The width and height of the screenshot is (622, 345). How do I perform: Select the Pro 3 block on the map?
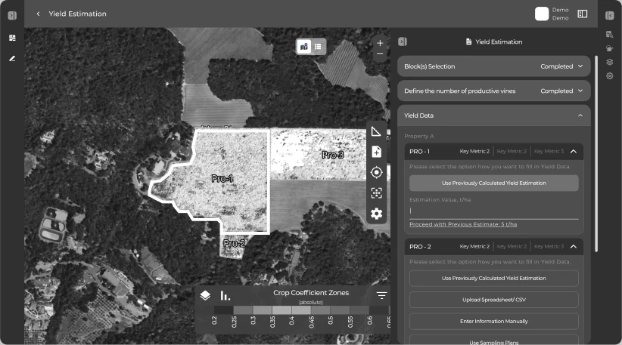click(x=332, y=155)
